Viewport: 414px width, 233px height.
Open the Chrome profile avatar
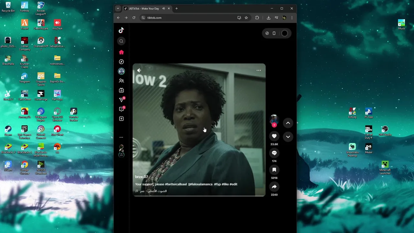[284, 18]
